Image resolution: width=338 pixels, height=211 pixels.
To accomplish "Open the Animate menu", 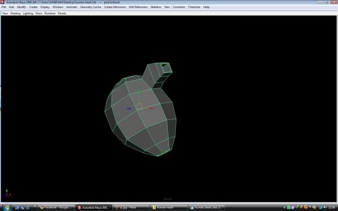I will pos(72,7).
